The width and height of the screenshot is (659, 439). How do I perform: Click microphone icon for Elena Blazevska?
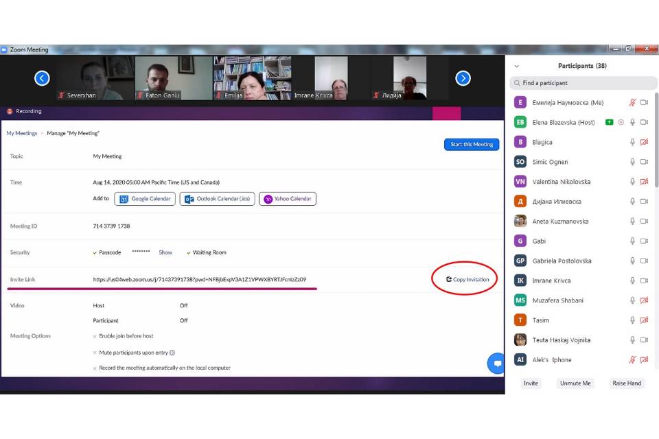point(632,122)
